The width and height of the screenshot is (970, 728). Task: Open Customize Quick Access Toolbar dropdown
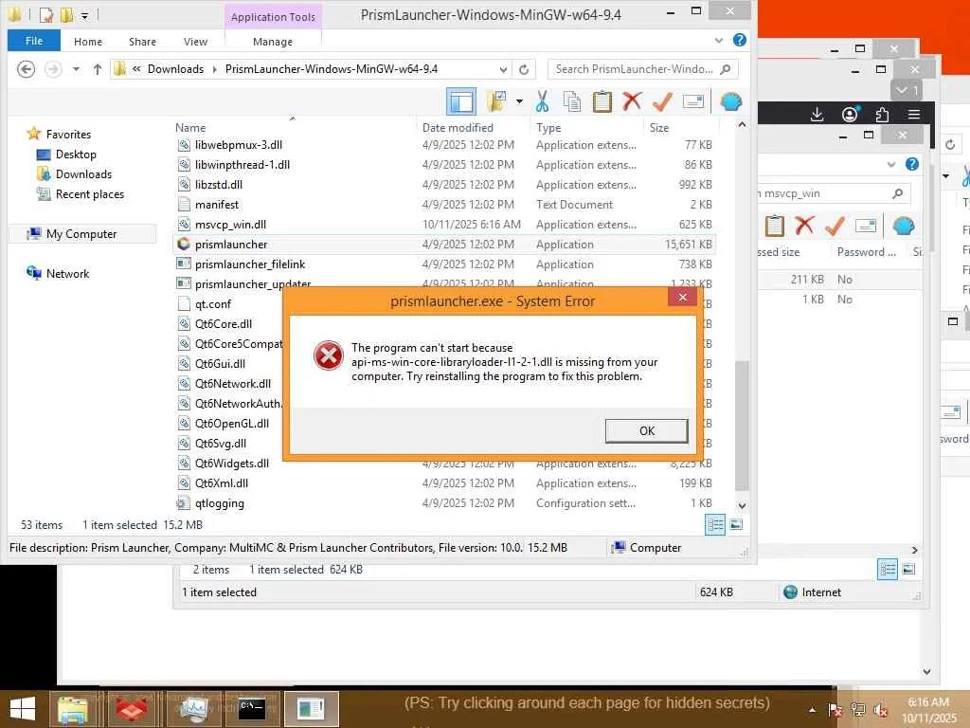84,15
